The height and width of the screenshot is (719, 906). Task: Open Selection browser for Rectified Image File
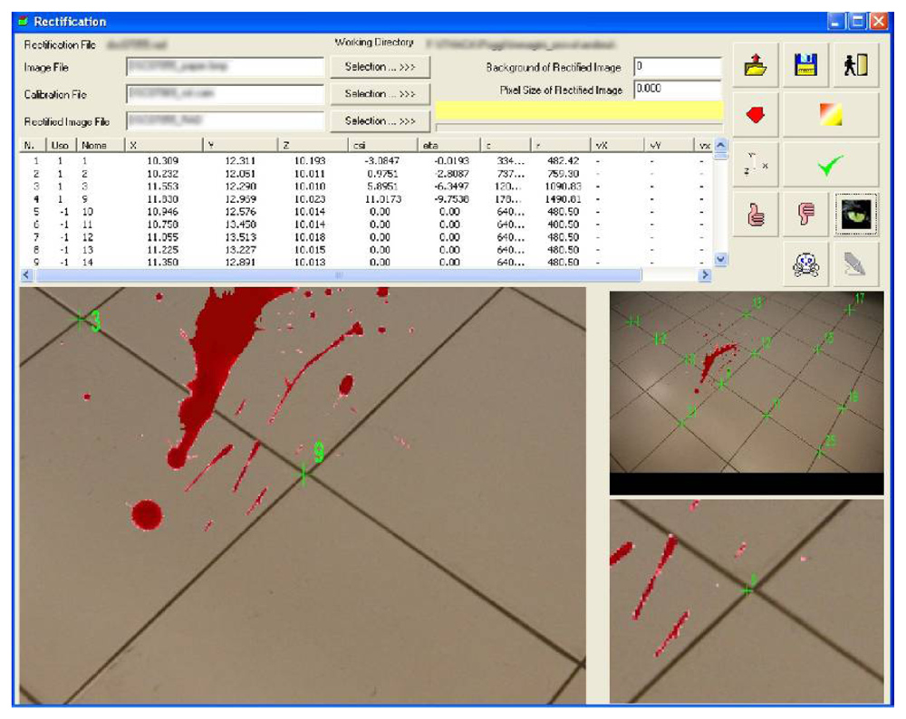tap(380, 121)
